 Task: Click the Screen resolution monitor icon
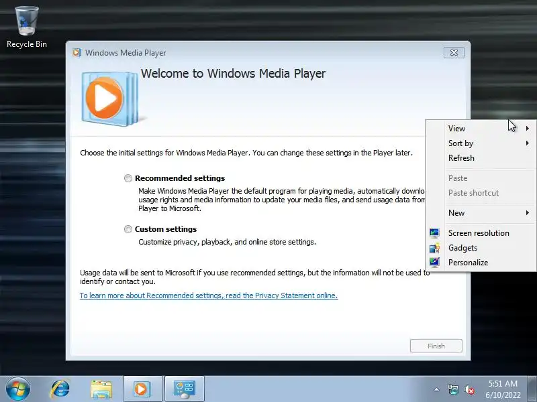pyautogui.click(x=434, y=233)
